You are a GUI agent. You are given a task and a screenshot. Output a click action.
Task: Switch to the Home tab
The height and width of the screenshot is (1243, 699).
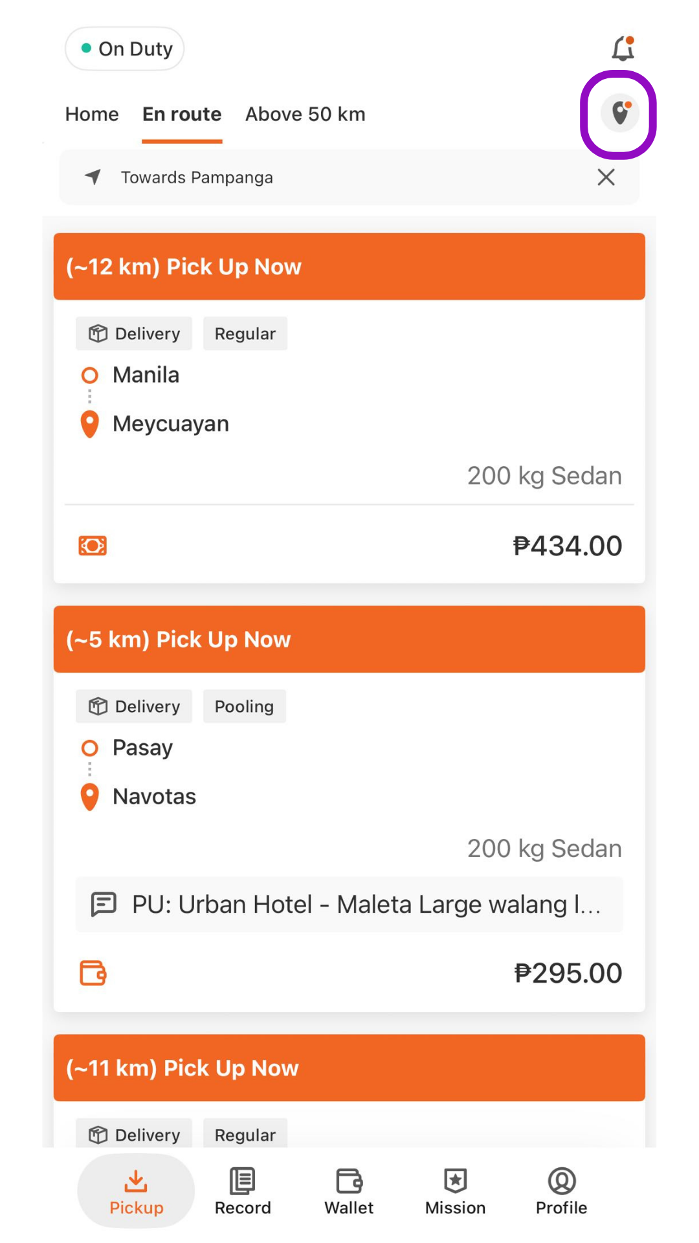click(92, 115)
